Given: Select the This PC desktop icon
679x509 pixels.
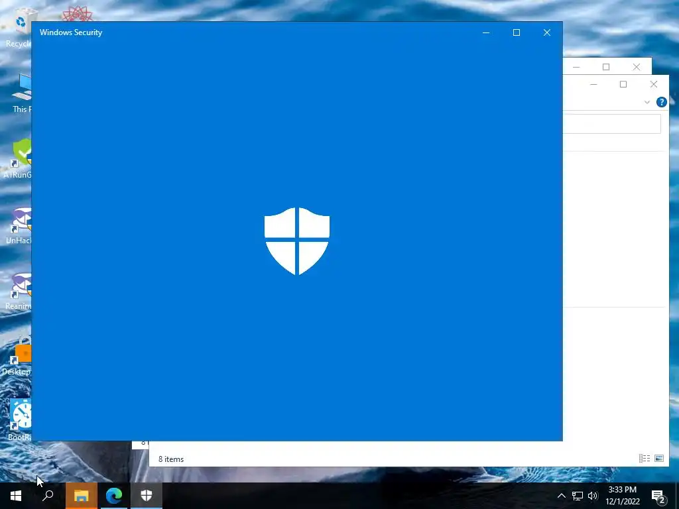Looking at the screenshot, I should pyautogui.click(x=21, y=93).
